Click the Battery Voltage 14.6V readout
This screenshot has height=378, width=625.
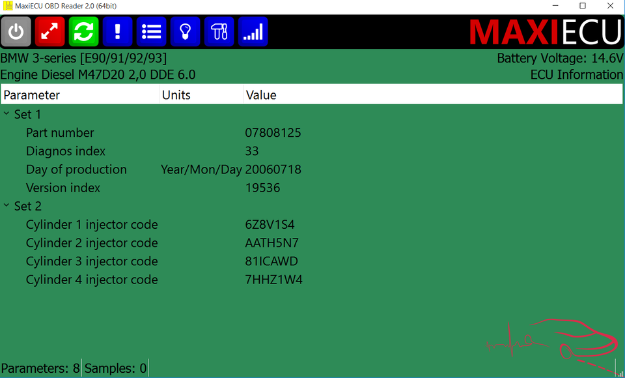tap(560, 58)
